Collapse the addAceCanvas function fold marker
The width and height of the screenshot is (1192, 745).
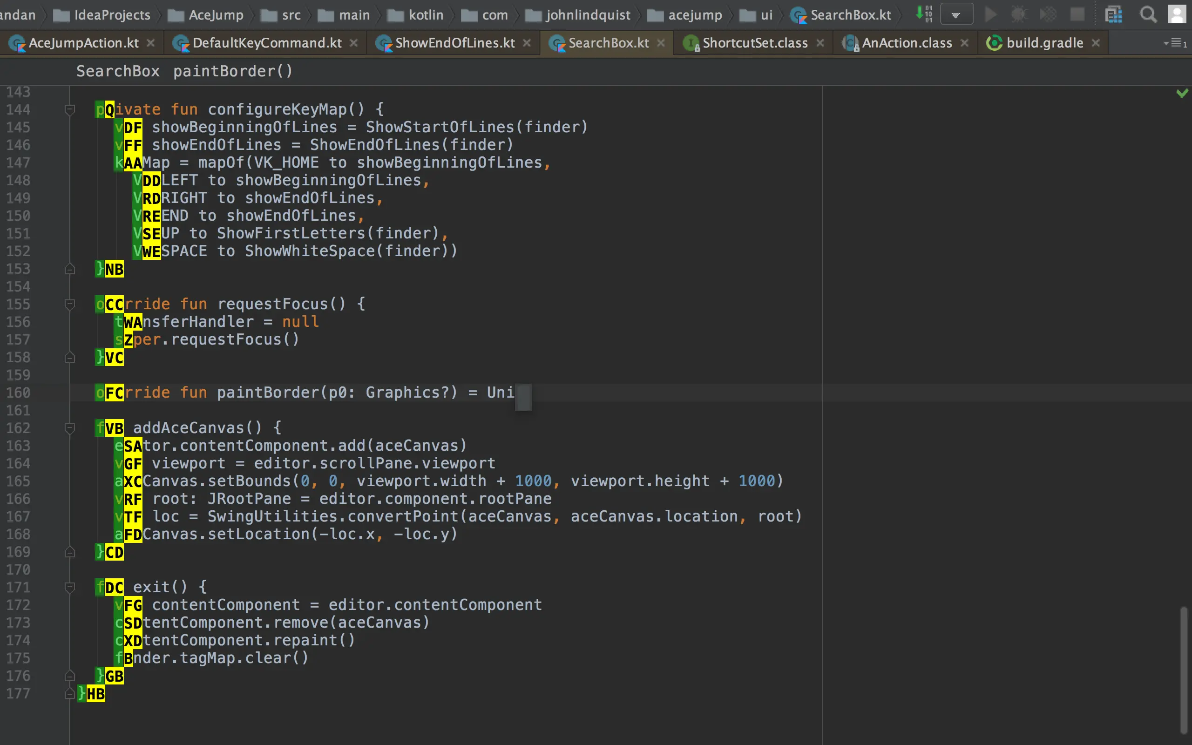(x=69, y=428)
